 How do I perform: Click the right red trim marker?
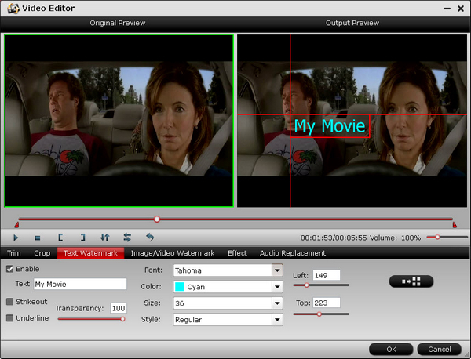(455, 225)
